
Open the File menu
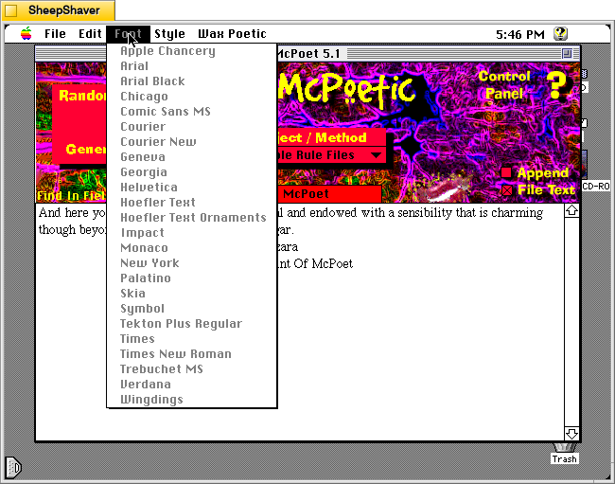55,34
